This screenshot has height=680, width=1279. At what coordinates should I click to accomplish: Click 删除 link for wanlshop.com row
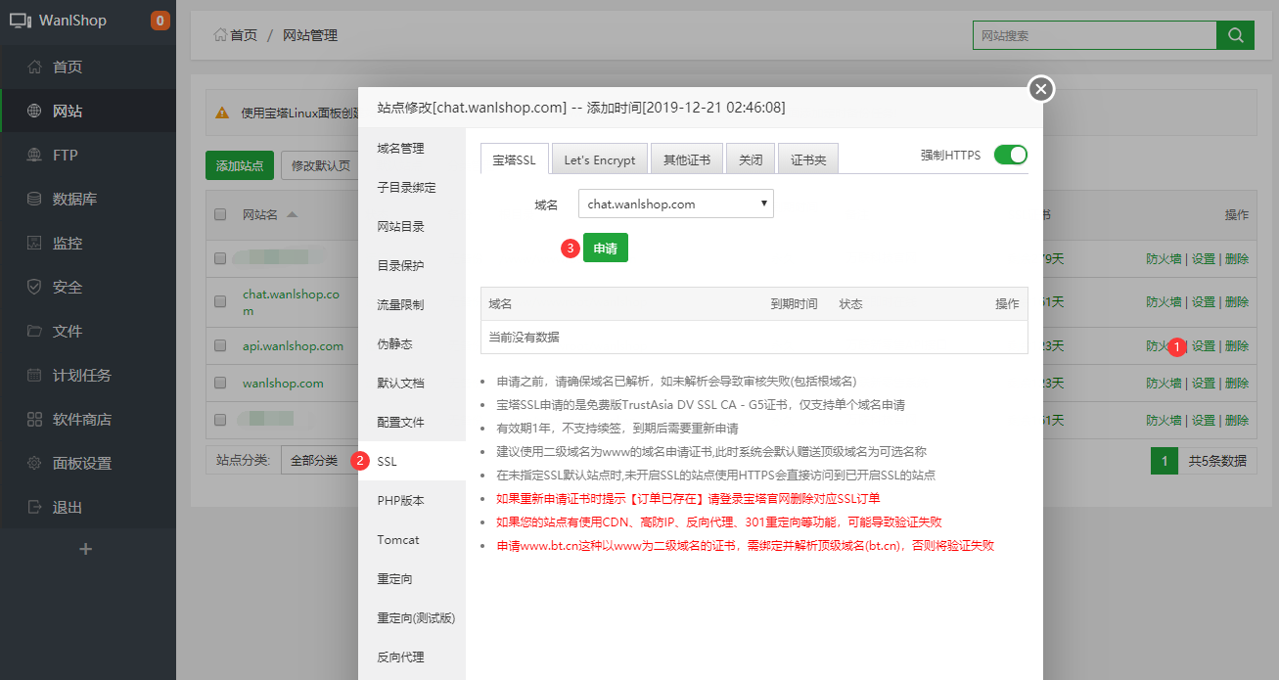pos(1236,383)
